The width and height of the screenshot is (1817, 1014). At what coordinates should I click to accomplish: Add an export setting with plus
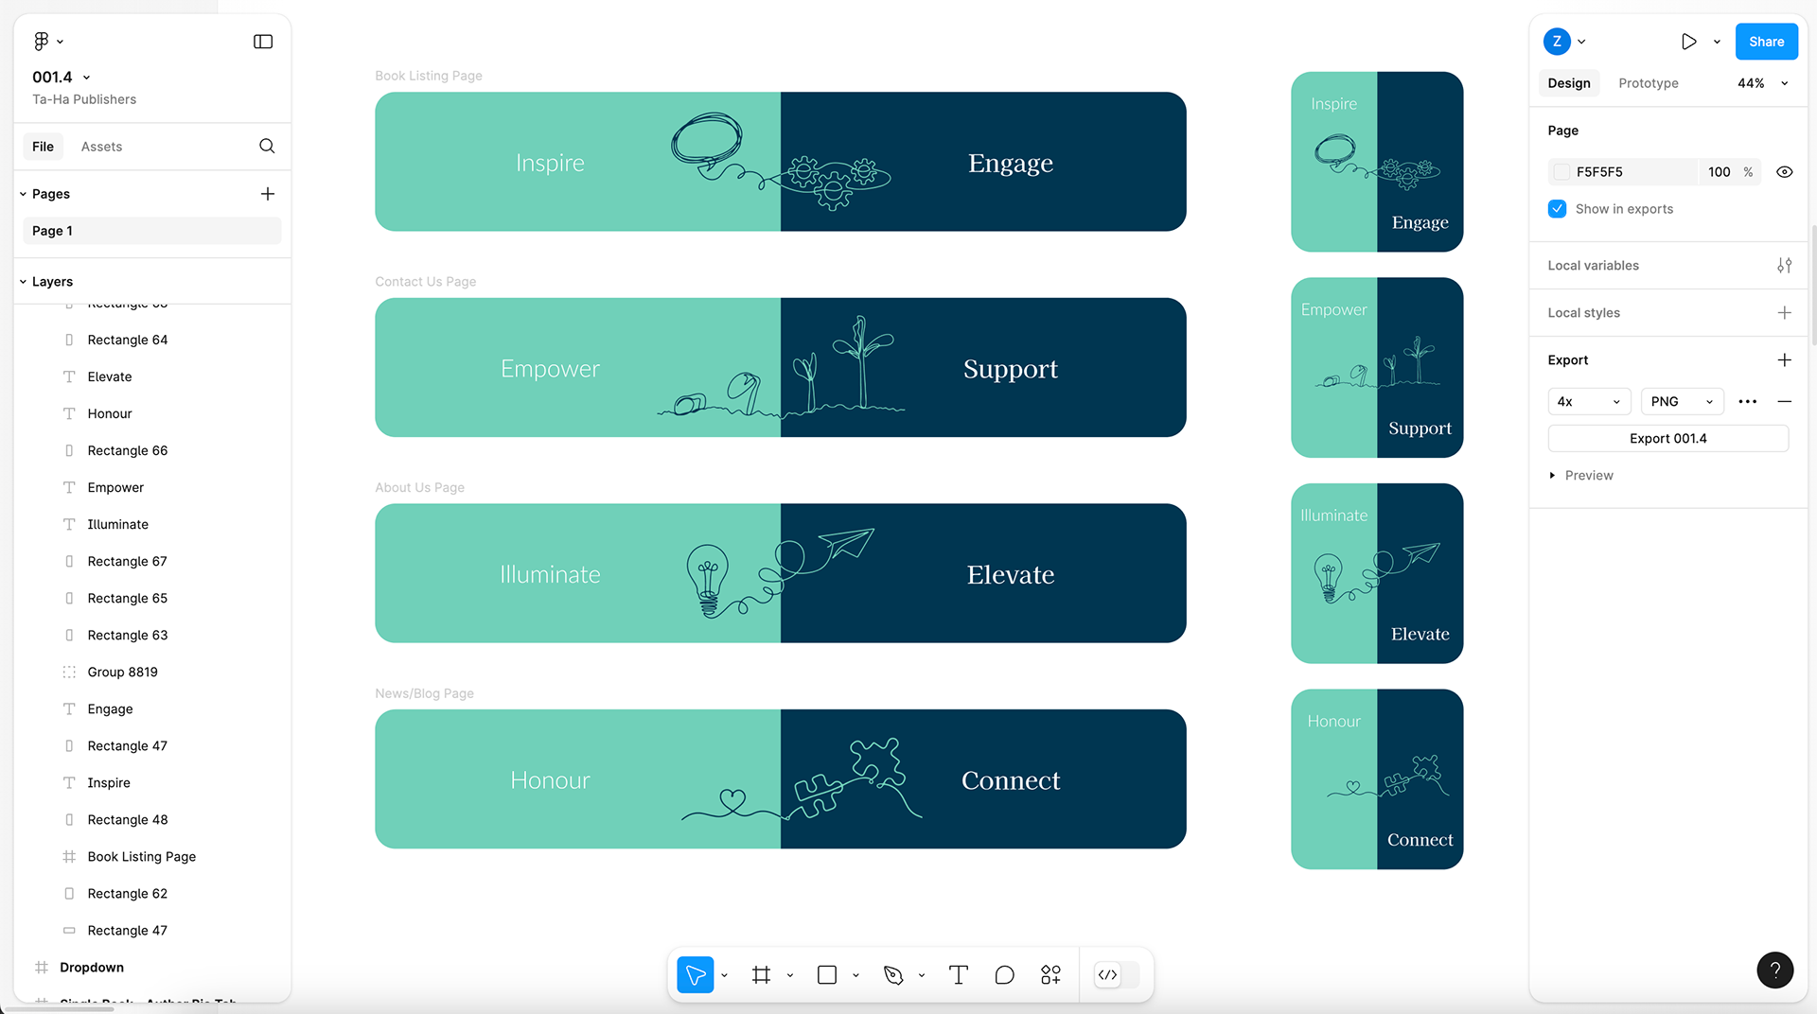[1784, 360]
